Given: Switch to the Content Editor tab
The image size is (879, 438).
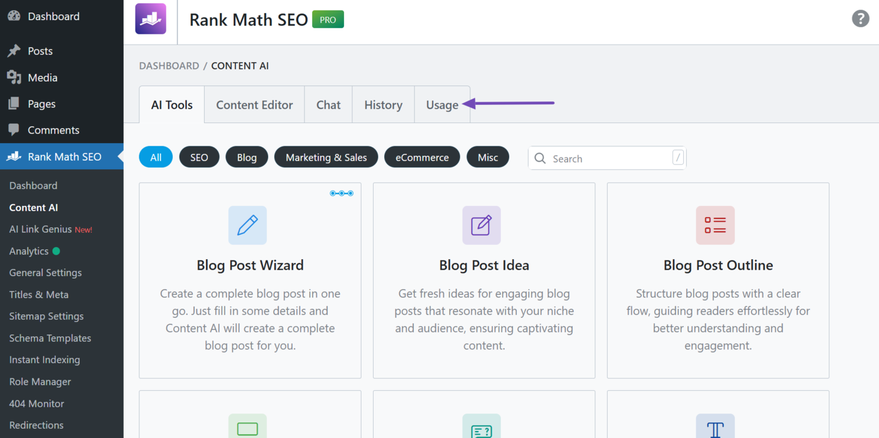Looking at the screenshot, I should [254, 105].
